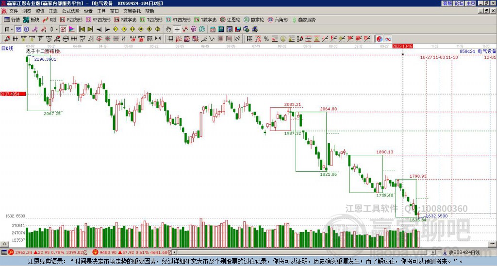Click the 论坛 forum button

point(459,3)
